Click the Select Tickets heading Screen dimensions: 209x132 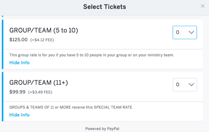[104, 7]
